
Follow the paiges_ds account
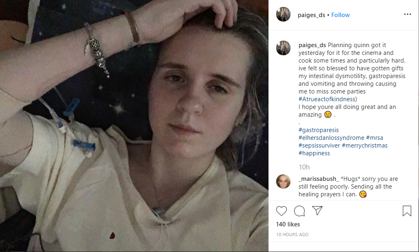coord(340,15)
